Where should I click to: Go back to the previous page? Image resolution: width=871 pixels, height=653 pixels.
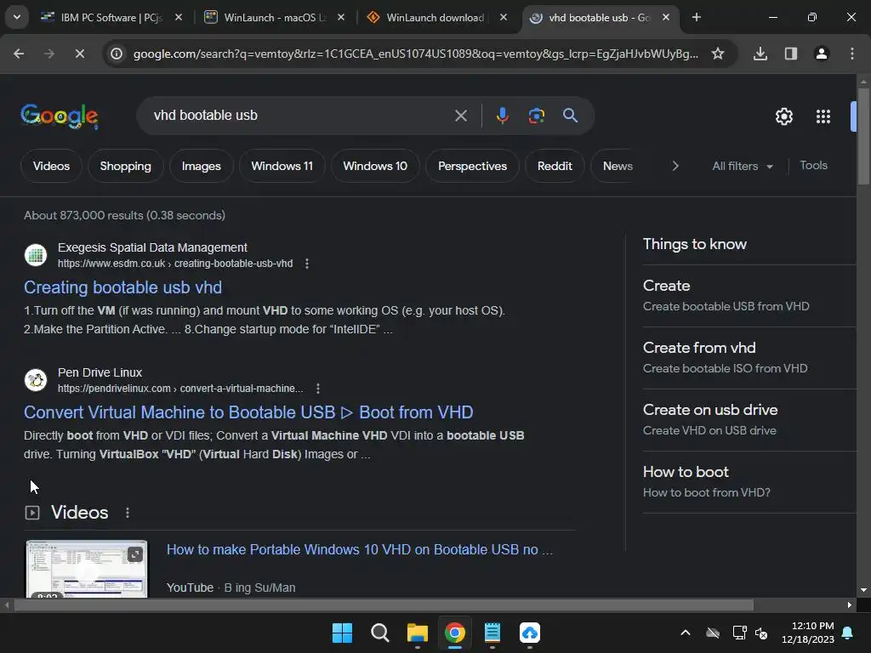point(19,54)
